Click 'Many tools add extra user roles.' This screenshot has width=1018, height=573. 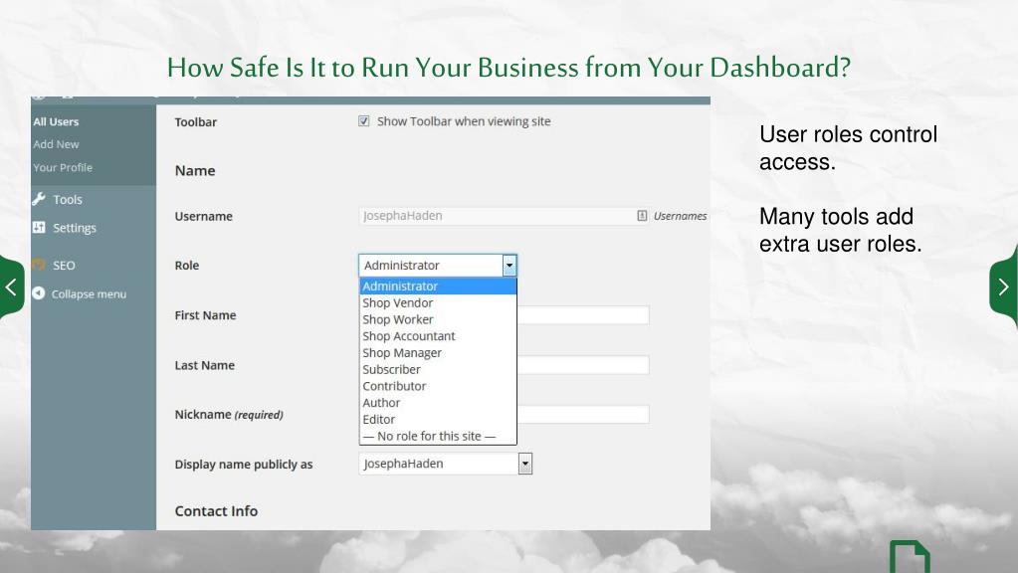(x=841, y=230)
